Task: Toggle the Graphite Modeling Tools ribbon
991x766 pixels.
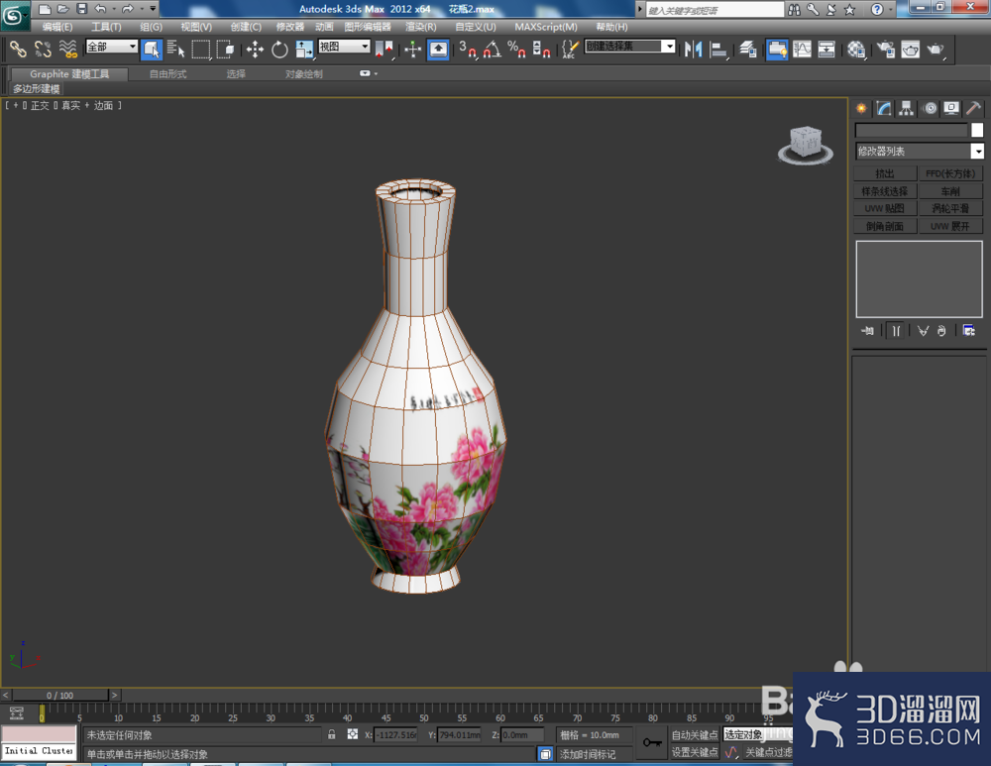Action: coord(777,49)
